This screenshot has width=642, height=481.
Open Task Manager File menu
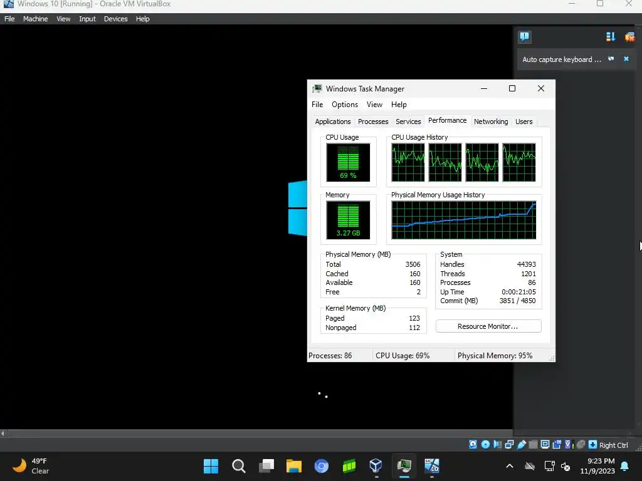coord(317,105)
